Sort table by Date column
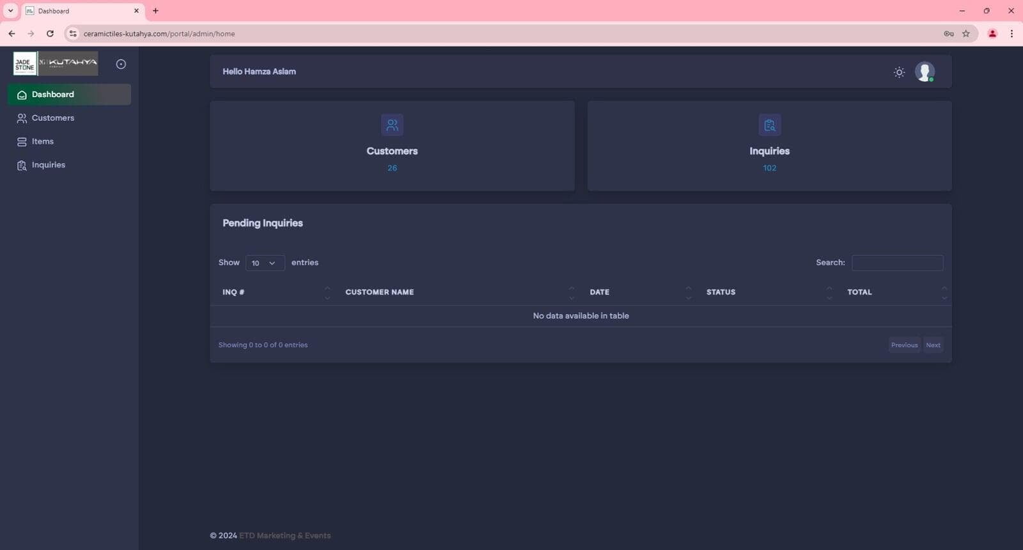Viewport: 1023px width, 550px height. 641,292
